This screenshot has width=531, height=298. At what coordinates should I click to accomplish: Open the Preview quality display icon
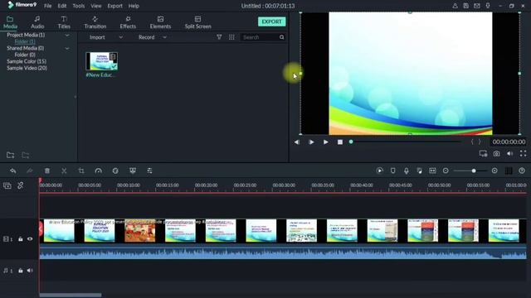click(x=483, y=154)
